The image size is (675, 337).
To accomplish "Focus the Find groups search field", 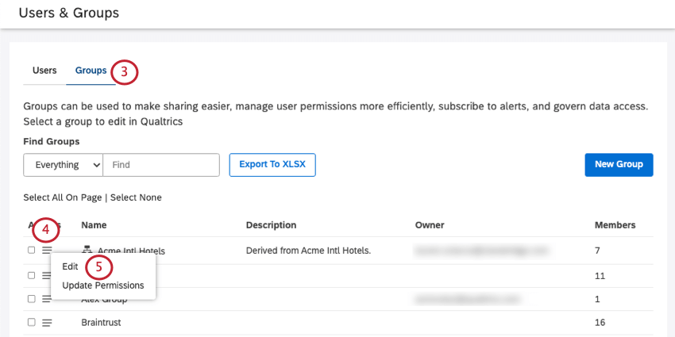I will [x=161, y=165].
